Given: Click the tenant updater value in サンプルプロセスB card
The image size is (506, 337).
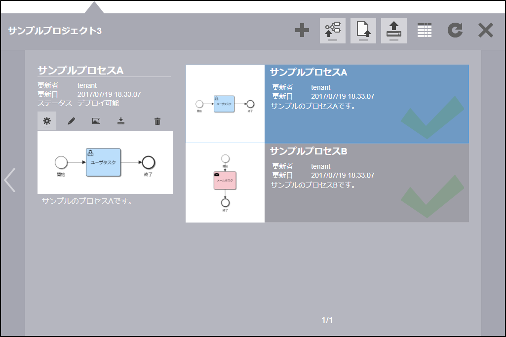Looking at the screenshot, I should [x=320, y=166].
